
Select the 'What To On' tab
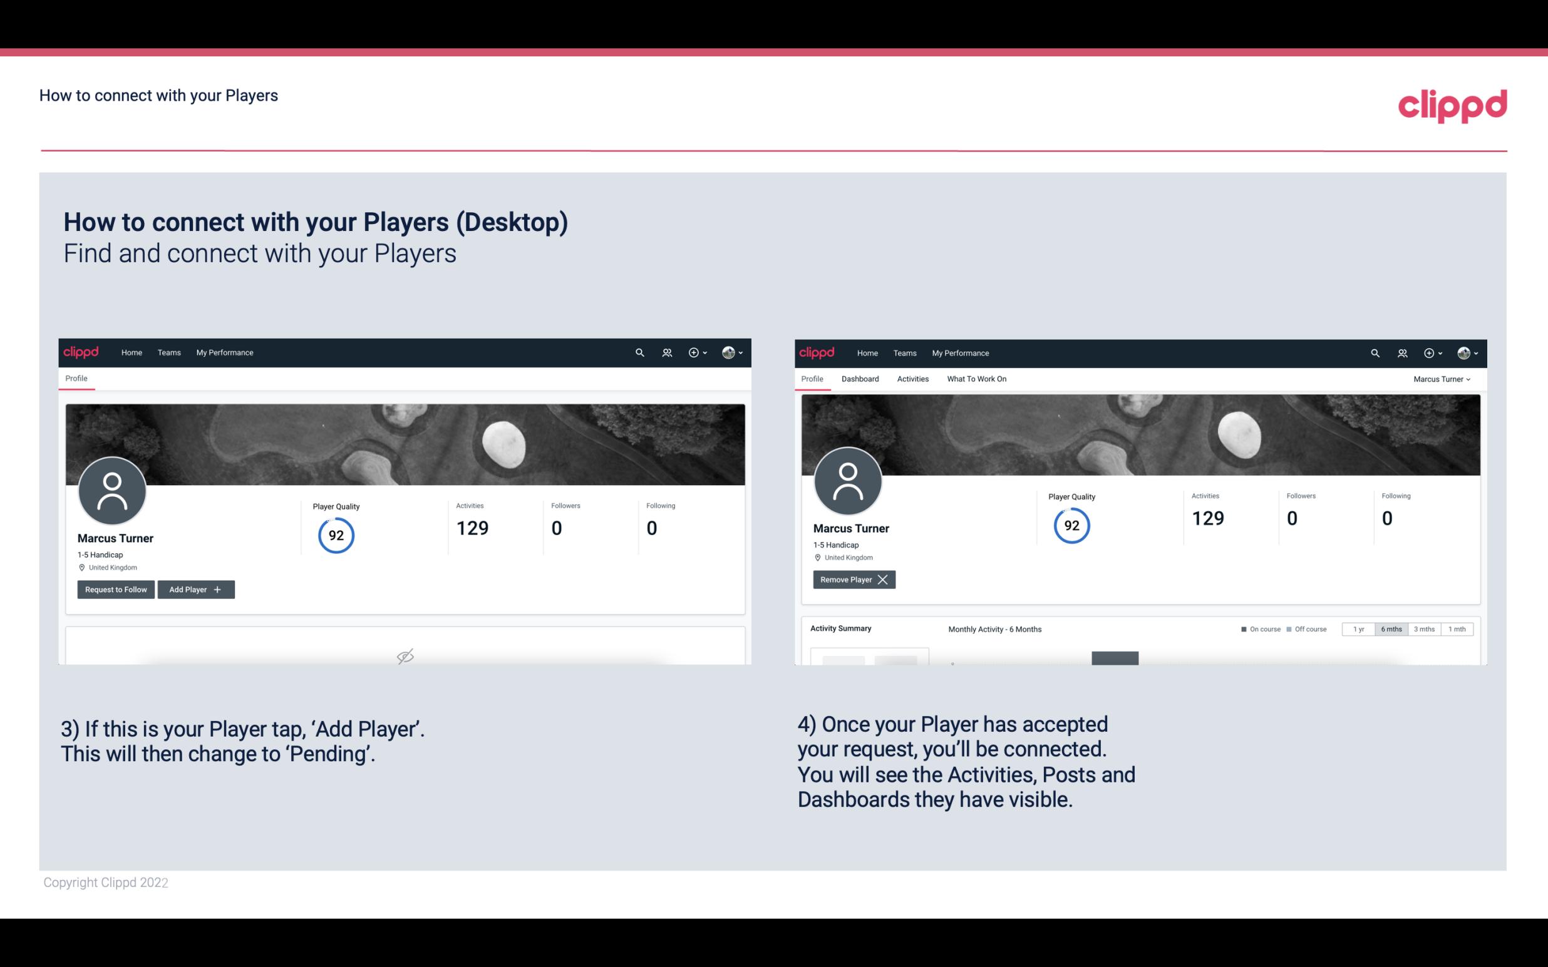pos(975,379)
